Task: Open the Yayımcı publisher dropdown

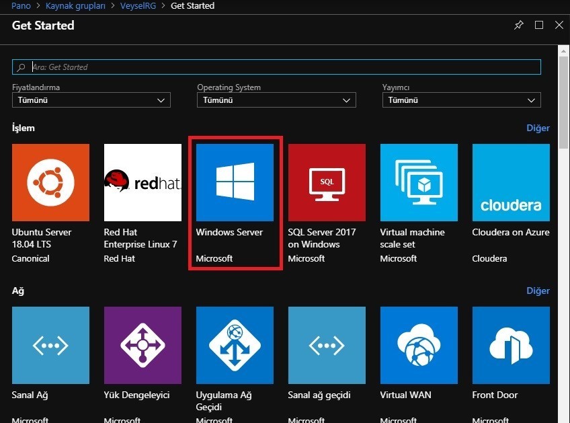Action: click(462, 100)
